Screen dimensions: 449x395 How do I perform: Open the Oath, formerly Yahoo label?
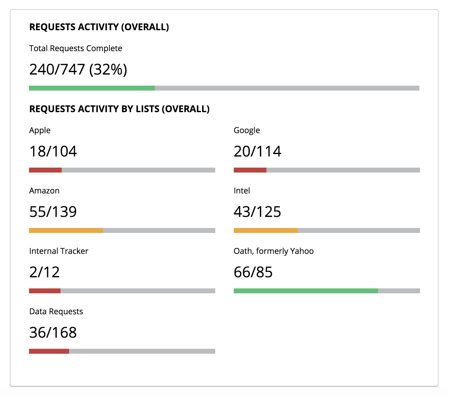click(x=274, y=251)
